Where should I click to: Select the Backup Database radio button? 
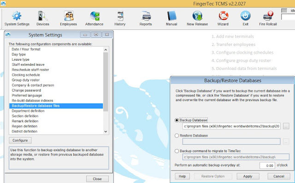pos(177,120)
